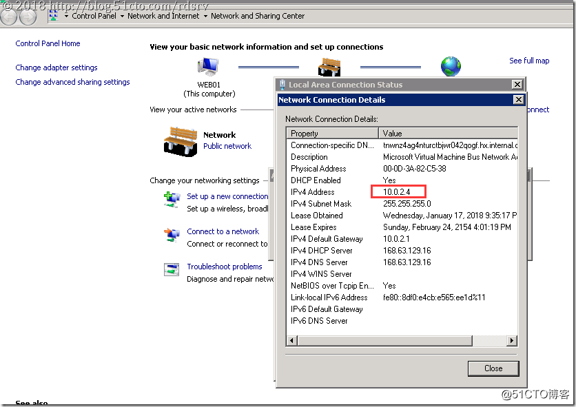The height and width of the screenshot is (407, 576).
Task: Expand the dropdown arrow before Control Panel
Action: 66,16
